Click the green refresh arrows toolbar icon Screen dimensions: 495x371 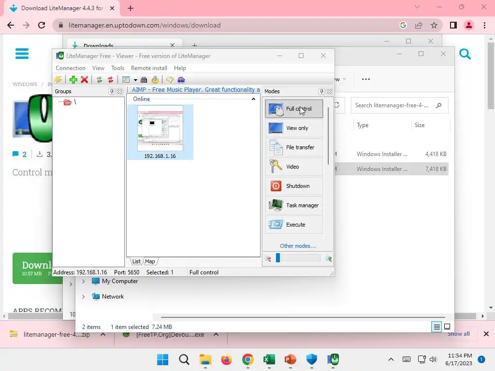(100, 80)
